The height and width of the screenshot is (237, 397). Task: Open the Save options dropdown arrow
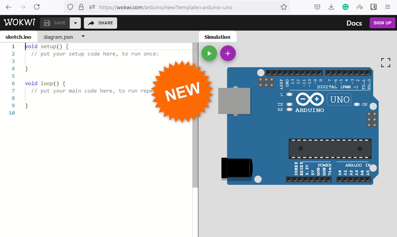[x=75, y=23]
